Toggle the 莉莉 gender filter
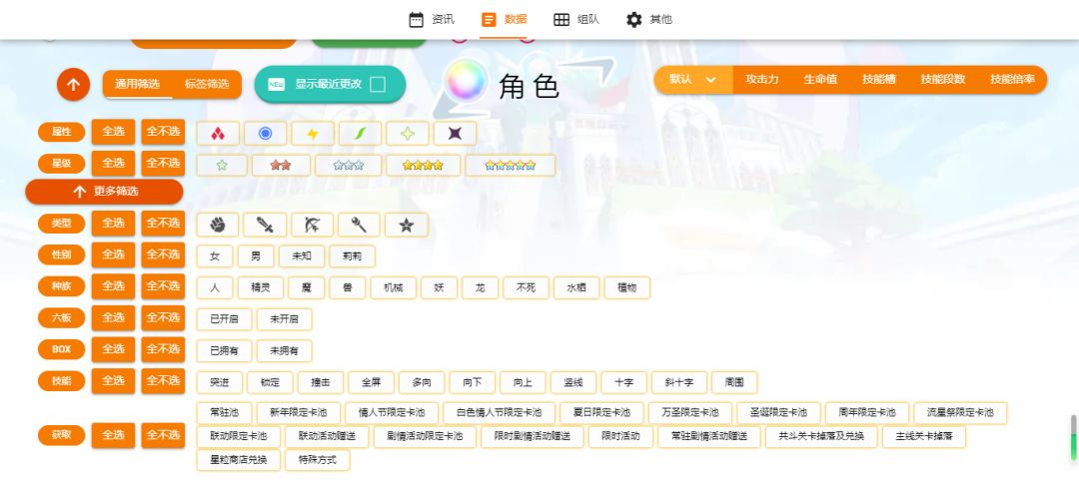1079x493 pixels. (353, 255)
